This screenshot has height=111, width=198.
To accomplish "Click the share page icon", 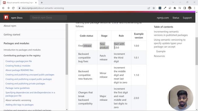I will [149, 8].
